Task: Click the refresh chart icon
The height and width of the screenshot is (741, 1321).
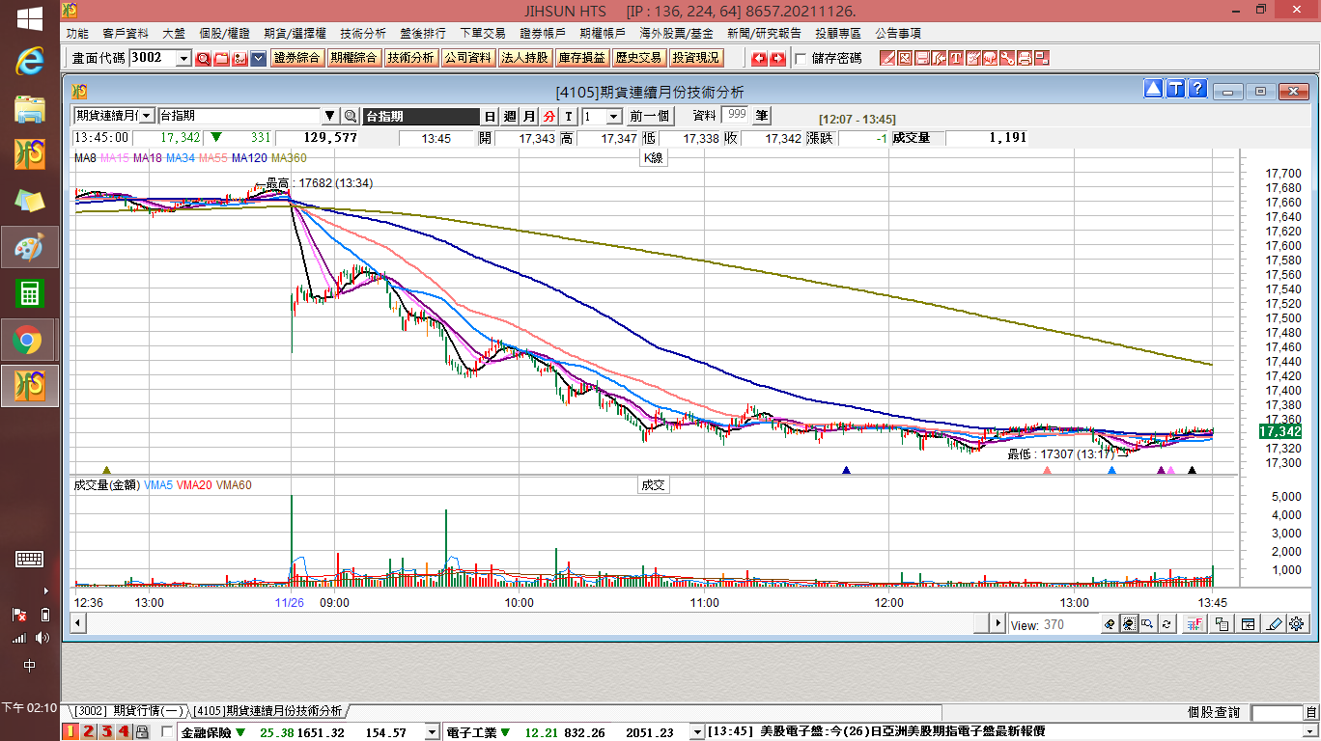Action: point(1166,624)
